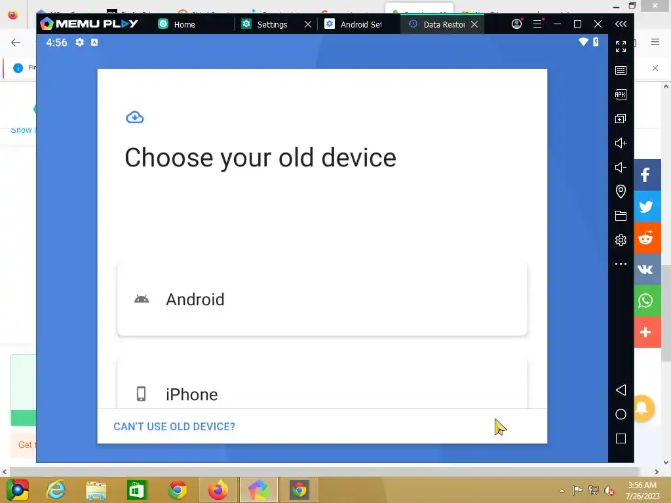Dismiss the Firefox info notification bar
The height and width of the screenshot is (503, 671).
pyautogui.click(x=655, y=68)
